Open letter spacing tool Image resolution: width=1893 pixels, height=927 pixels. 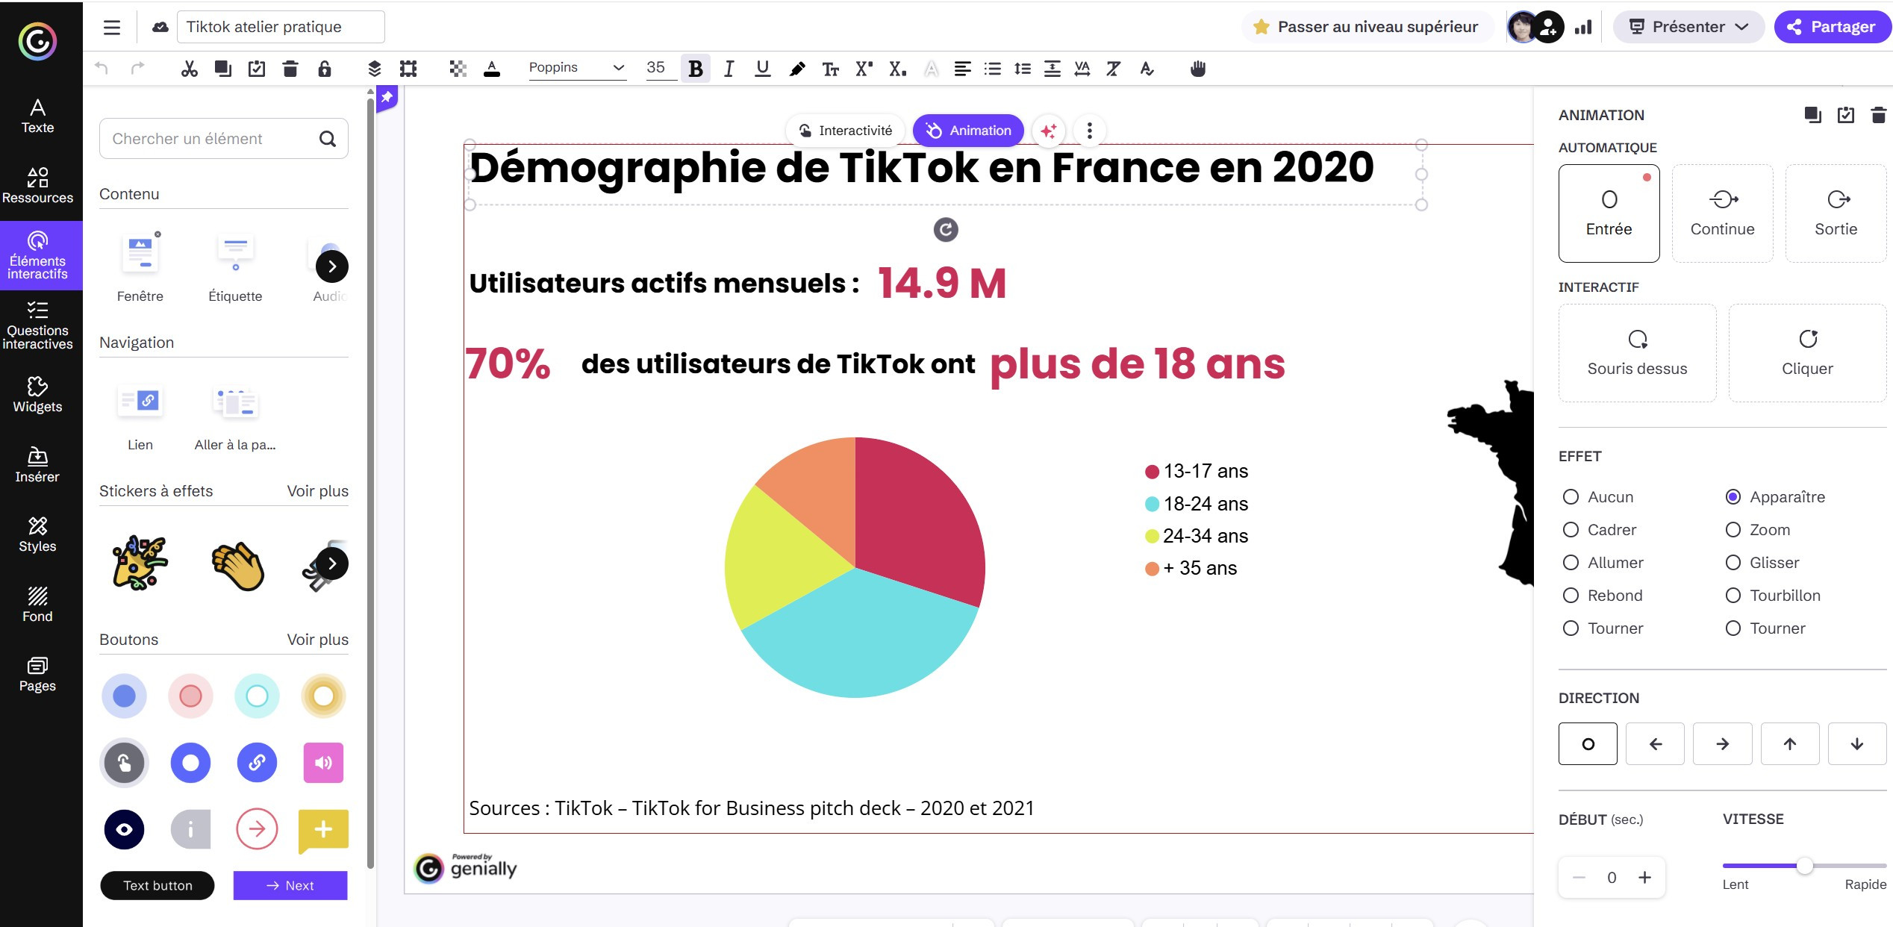[x=1082, y=69]
